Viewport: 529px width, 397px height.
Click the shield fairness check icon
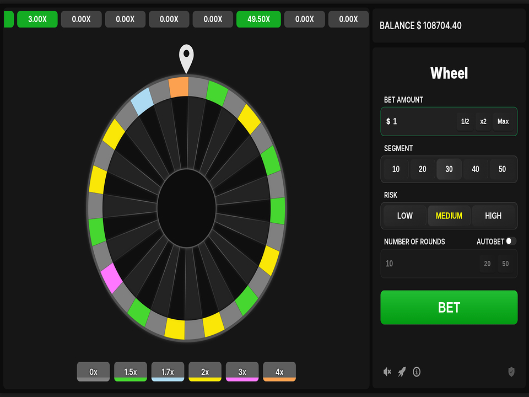[511, 372]
